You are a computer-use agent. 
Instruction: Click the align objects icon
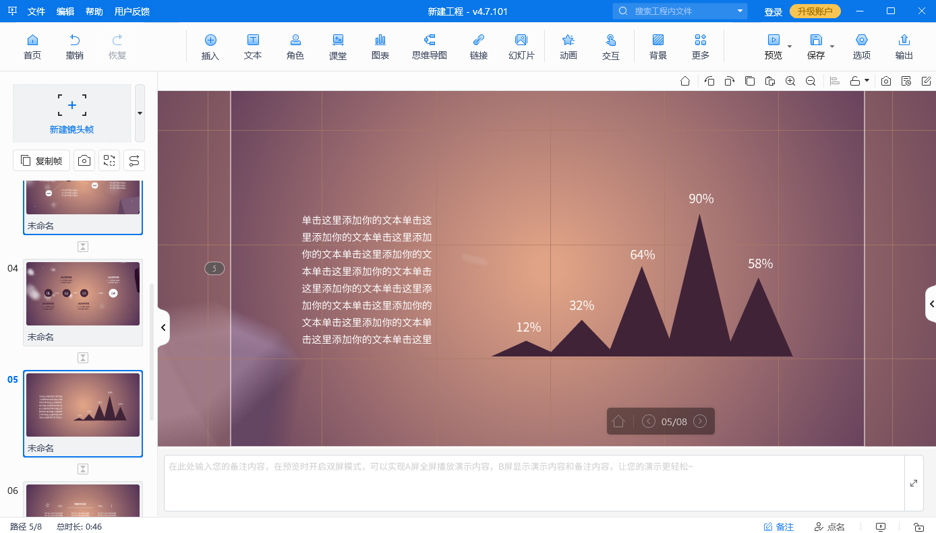(x=835, y=81)
